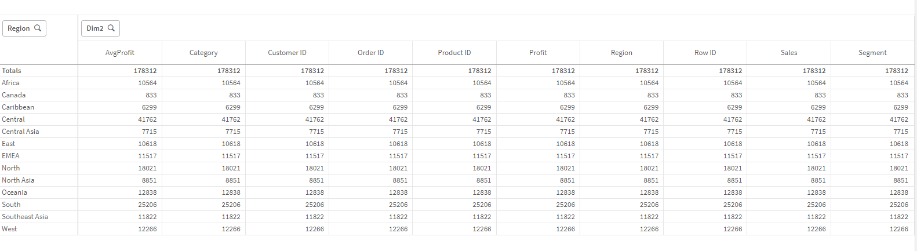The width and height of the screenshot is (917, 251).
Task: Click Canada value 833 under Row ID
Action: (x=736, y=95)
